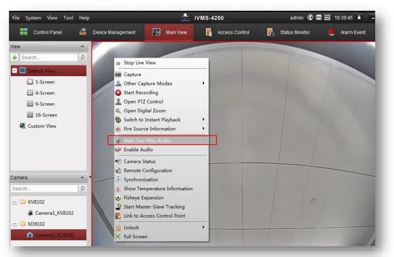Screen dimensions: 394x257
Task: Choose Start Two-Way Audio
Action: click(161, 140)
